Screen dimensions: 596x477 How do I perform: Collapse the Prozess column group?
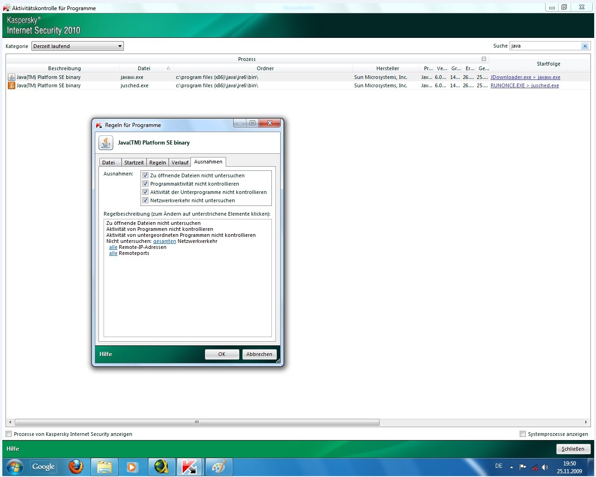point(484,59)
